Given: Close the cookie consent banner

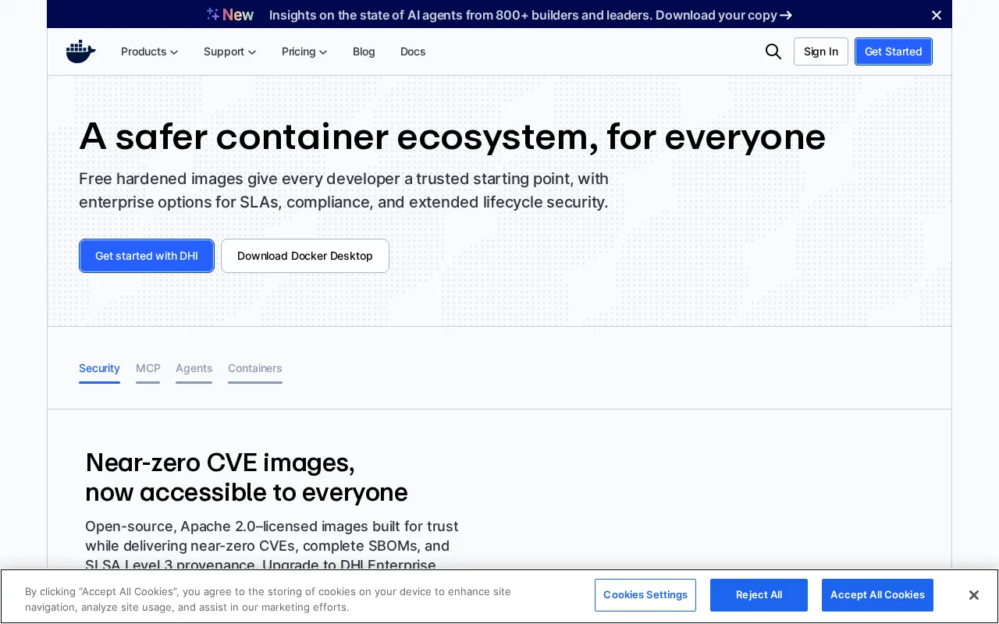Looking at the screenshot, I should click(x=973, y=595).
